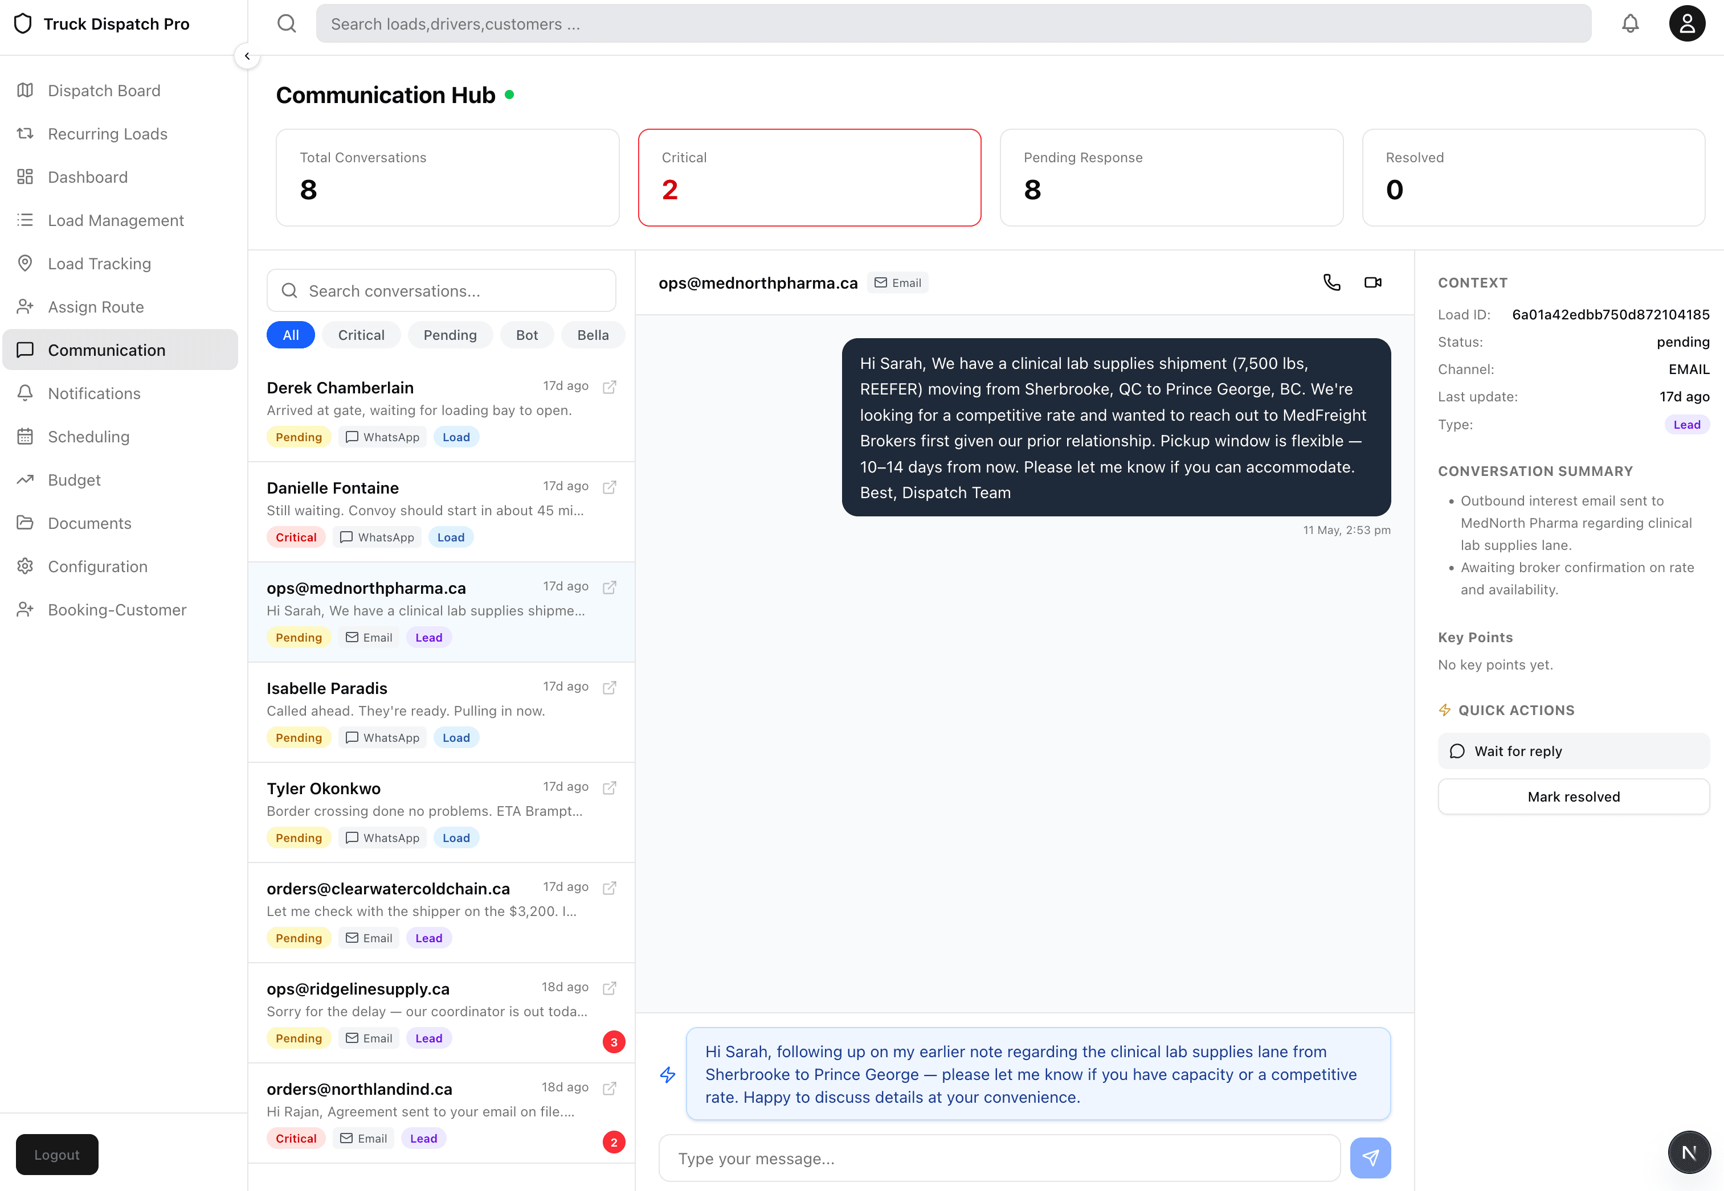Open the Dashboard page

(120, 177)
